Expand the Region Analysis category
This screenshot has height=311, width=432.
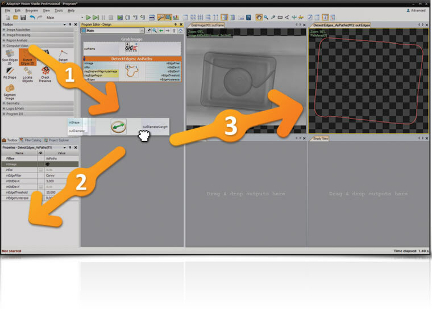tap(4, 40)
